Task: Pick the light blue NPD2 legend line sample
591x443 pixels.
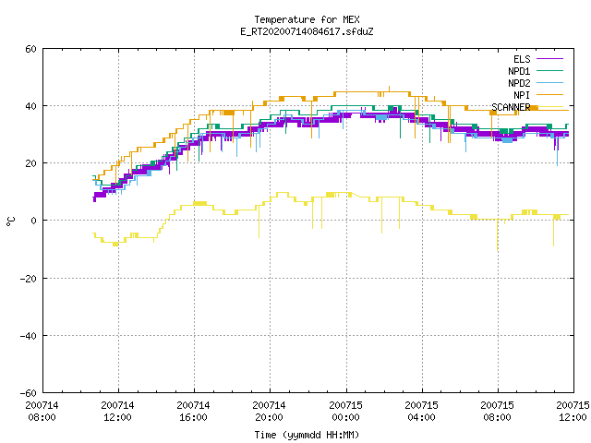Action: tap(549, 82)
